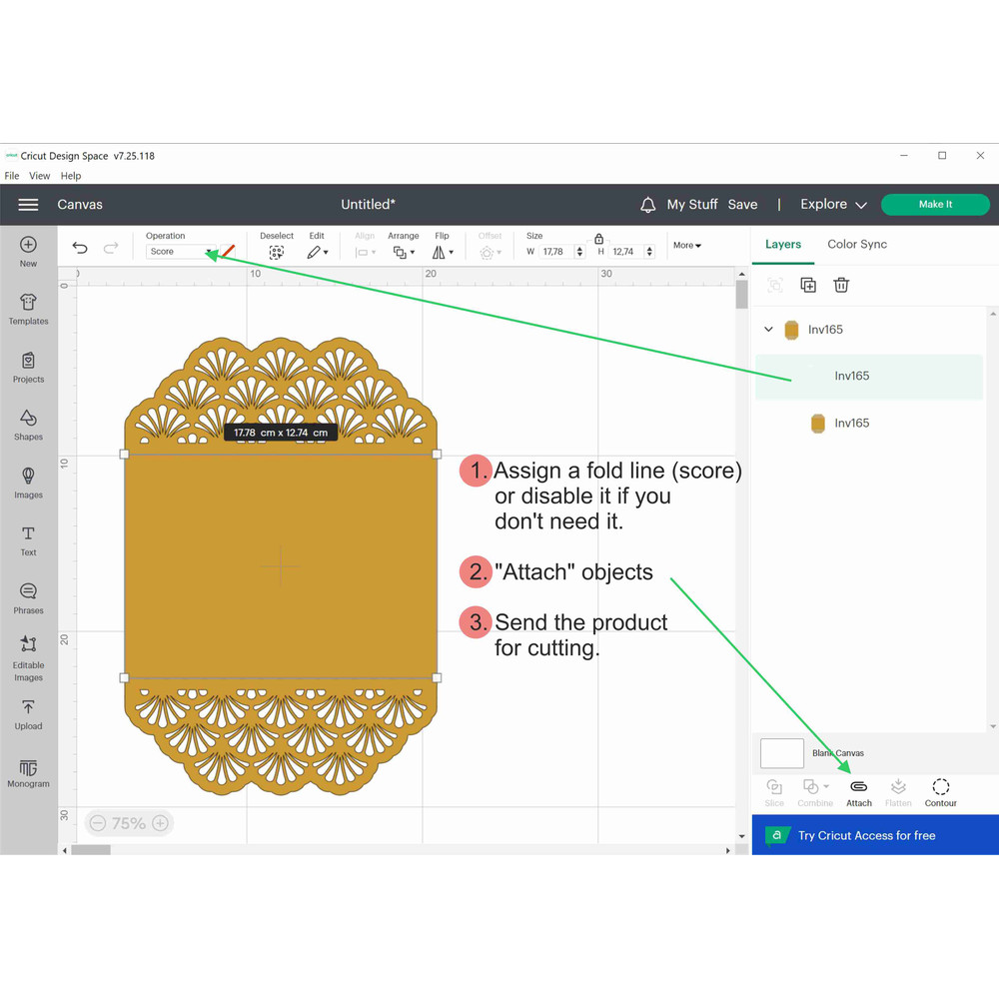
Task: Select the Shapes tool
Action: click(28, 424)
